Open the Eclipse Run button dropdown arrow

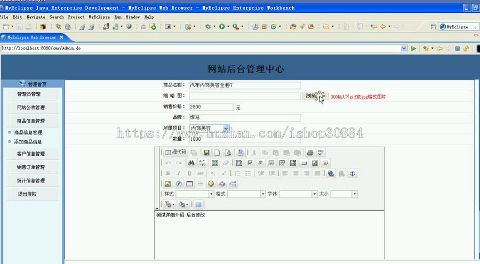point(228,27)
